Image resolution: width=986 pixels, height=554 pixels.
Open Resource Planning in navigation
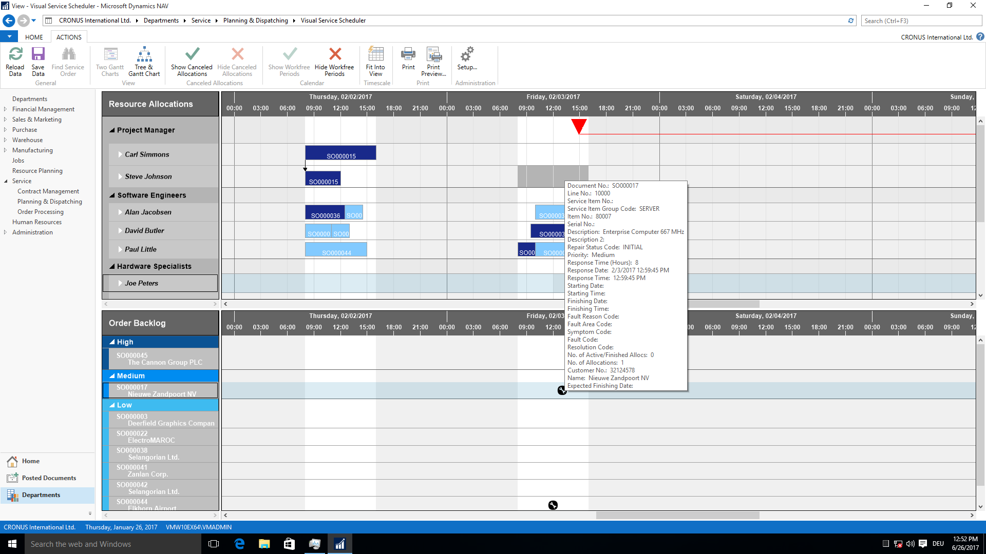[37, 171]
